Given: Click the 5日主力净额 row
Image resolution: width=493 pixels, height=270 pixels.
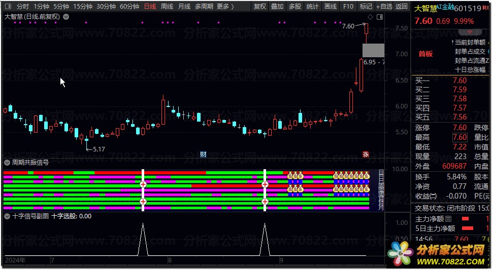Looking at the screenshot, I should coord(451,228).
